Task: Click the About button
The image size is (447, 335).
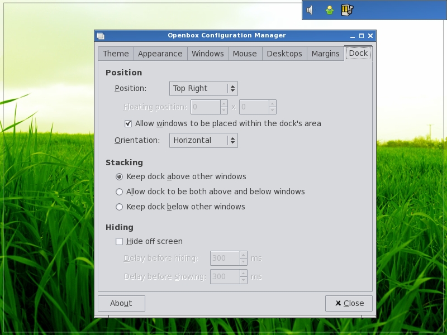Action: point(121,303)
